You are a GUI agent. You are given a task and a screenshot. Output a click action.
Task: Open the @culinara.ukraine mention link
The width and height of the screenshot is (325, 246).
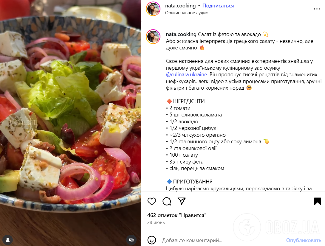(186, 74)
